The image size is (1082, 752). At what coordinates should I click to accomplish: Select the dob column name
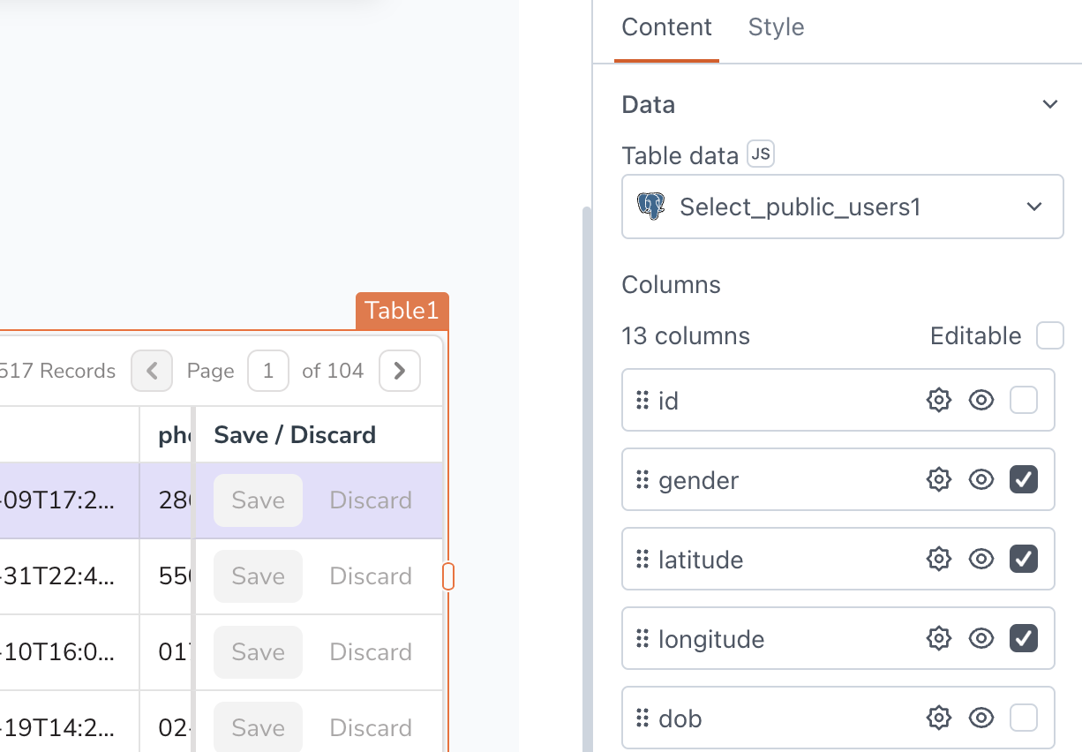[680, 718]
